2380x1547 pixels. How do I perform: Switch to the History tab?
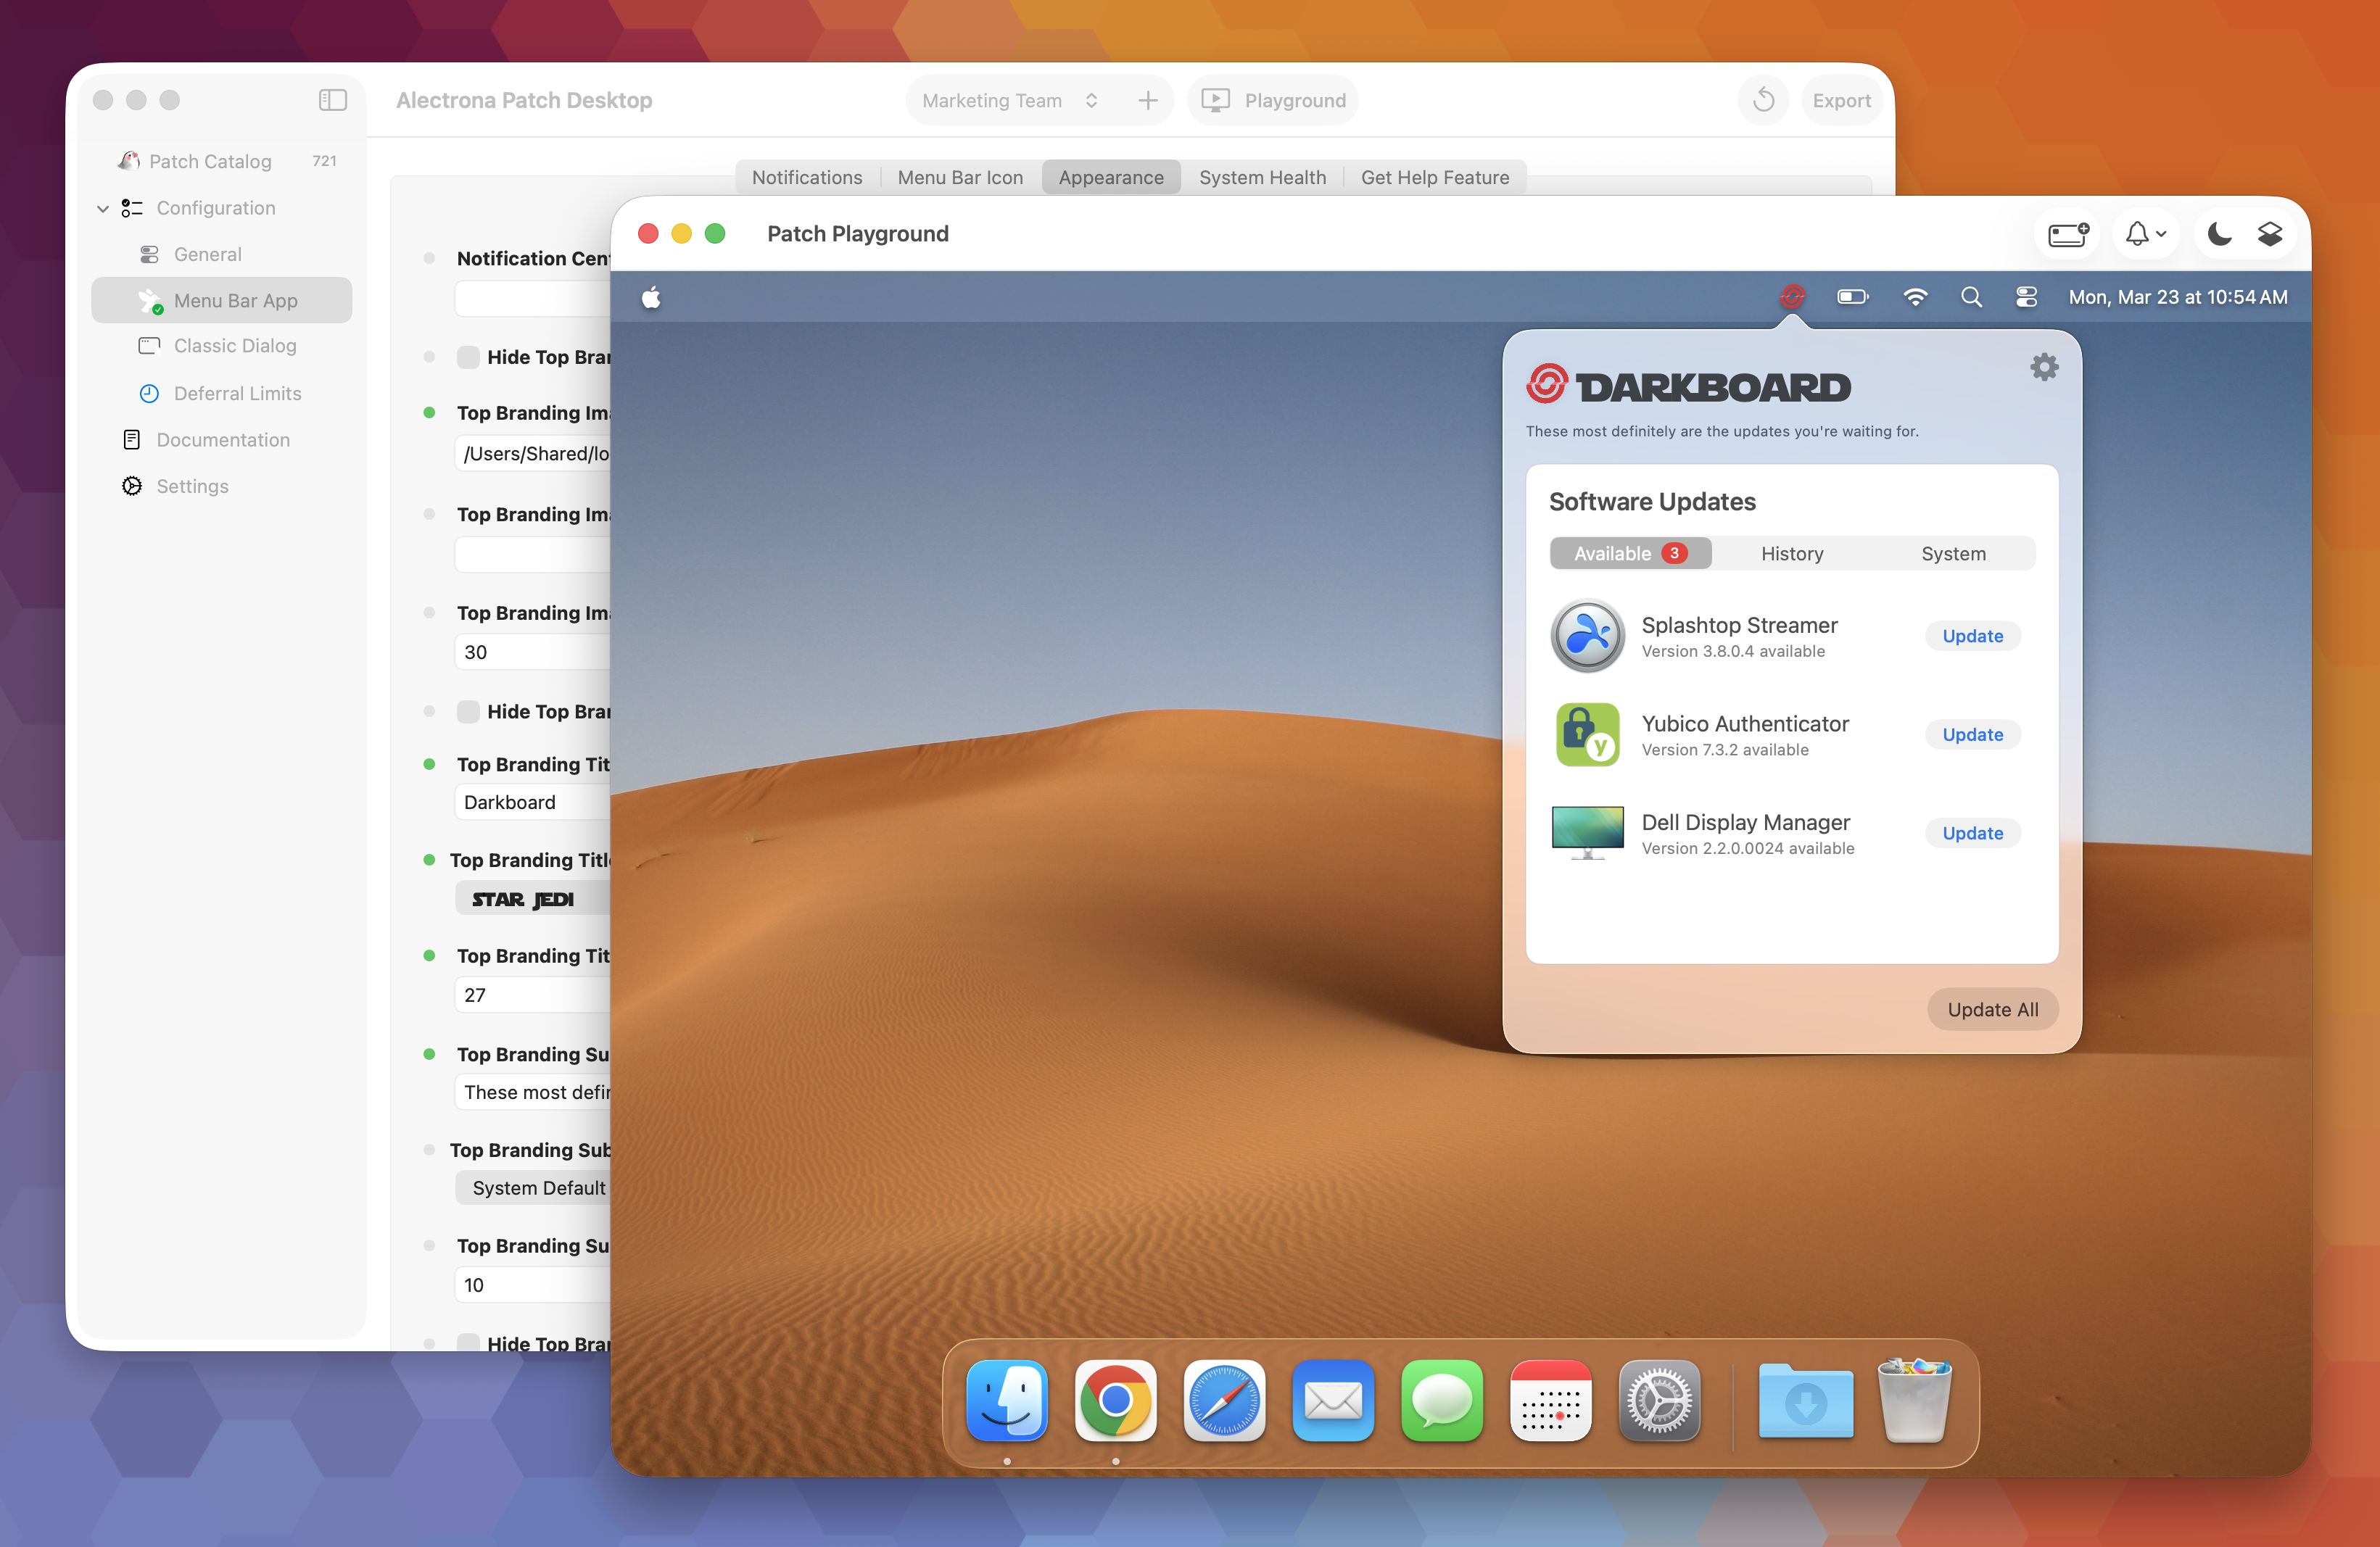tap(1792, 554)
